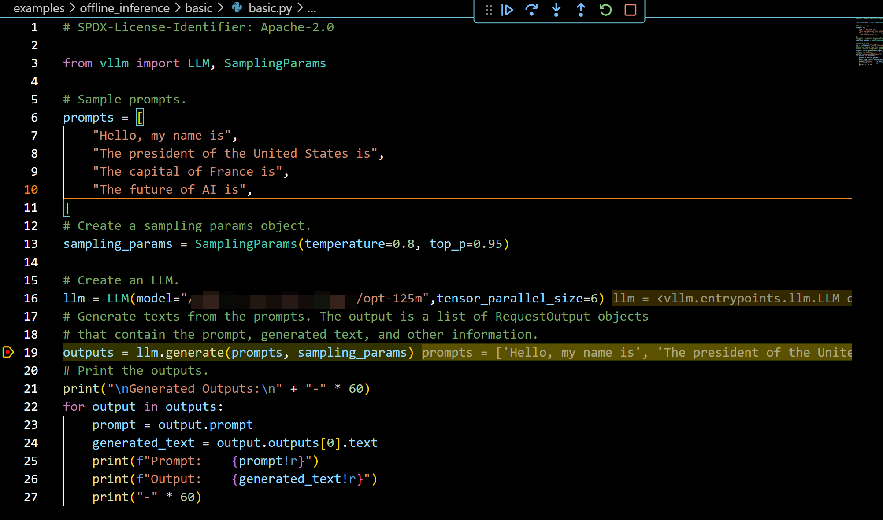Click the Step Over debug icon
The height and width of the screenshot is (520, 883).
coord(532,10)
